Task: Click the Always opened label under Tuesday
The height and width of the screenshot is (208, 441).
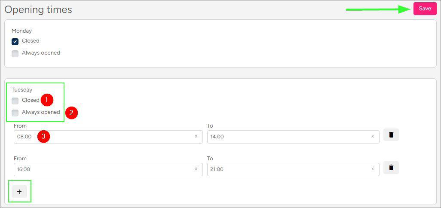Action: click(x=41, y=112)
